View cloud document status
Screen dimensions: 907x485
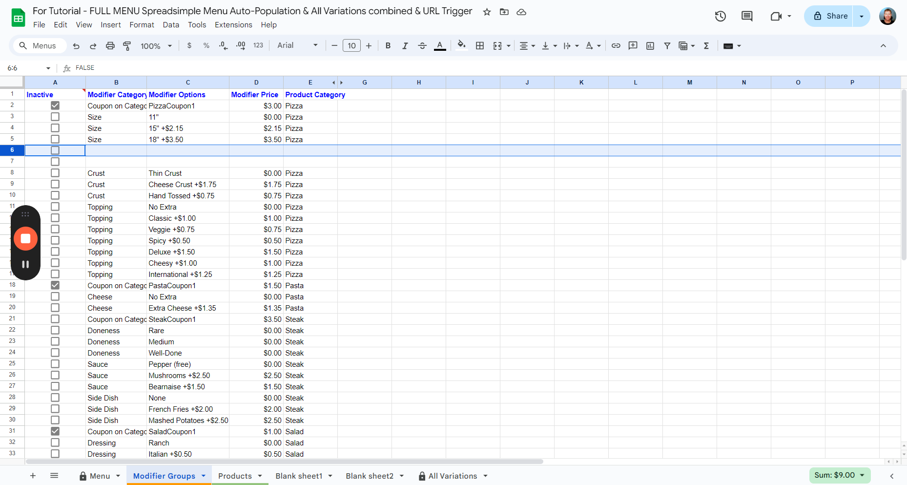tap(521, 12)
